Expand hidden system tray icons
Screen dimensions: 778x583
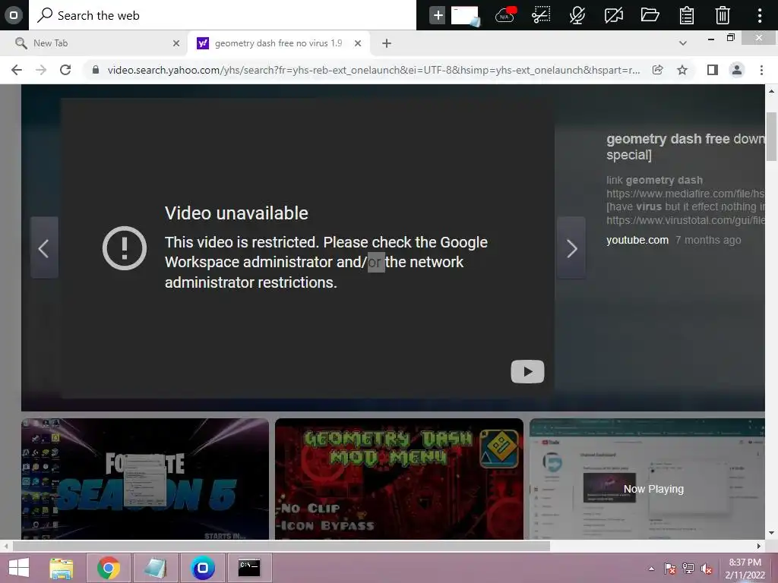pyautogui.click(x=651, y=569)
